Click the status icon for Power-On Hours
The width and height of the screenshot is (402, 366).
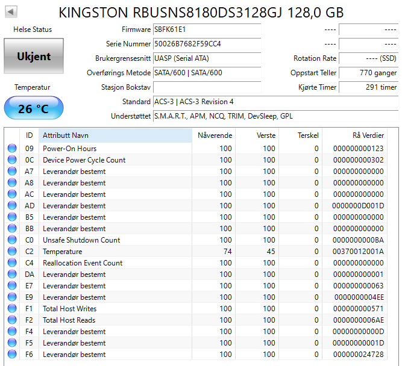coord(12,148)
